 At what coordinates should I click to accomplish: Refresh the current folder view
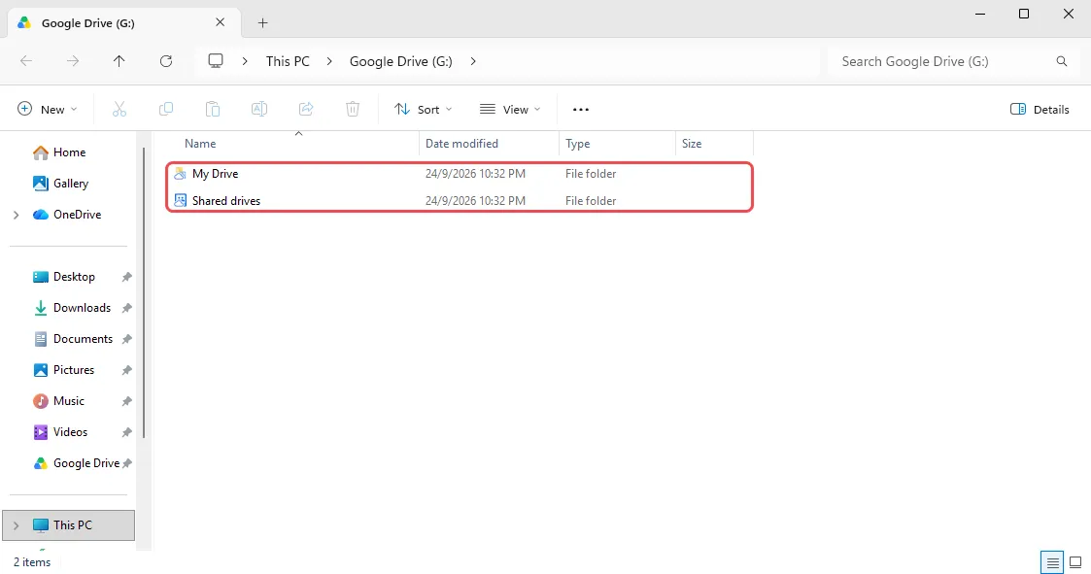pyautogui.click(x=165, y=61)
